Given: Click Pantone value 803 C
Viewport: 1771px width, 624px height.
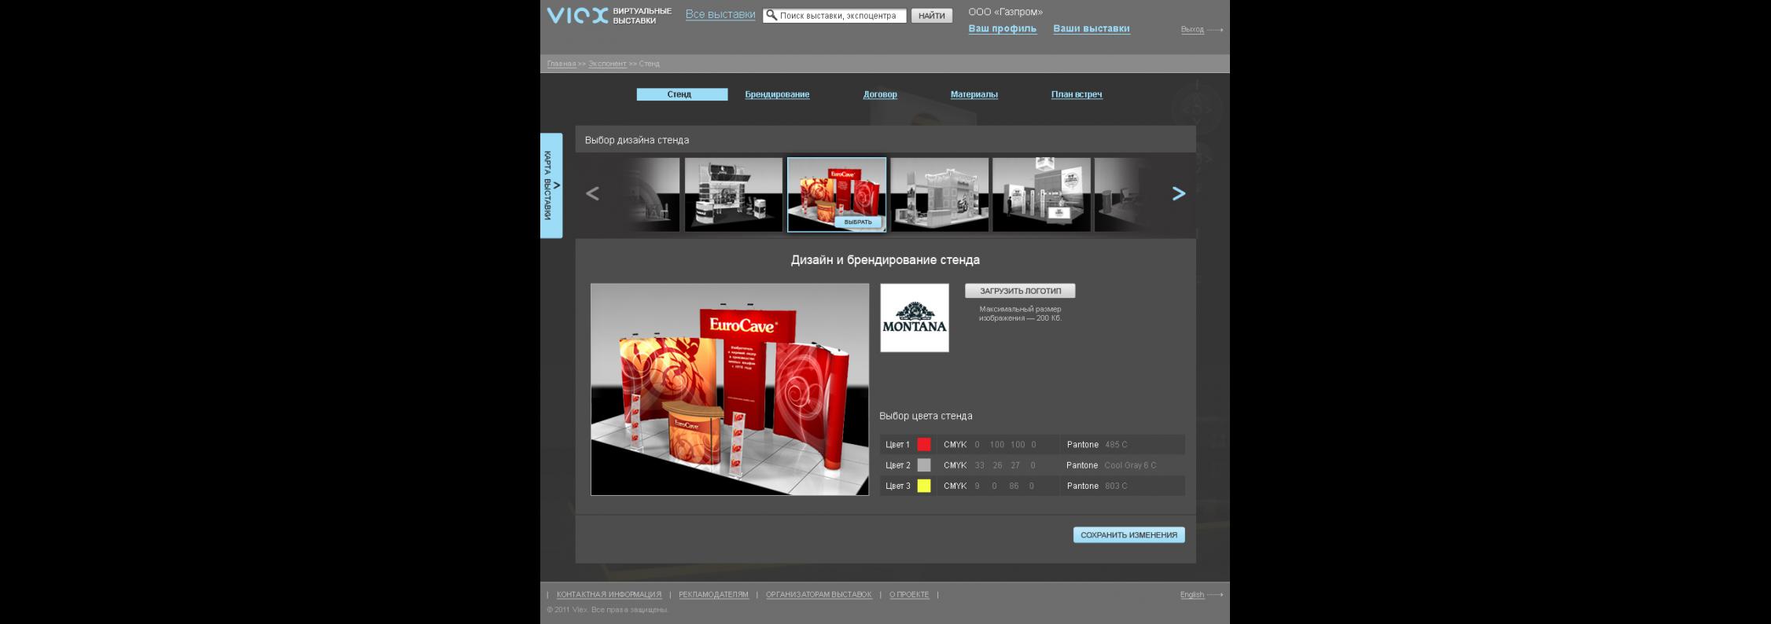Looking at the screenshot, I should click(x=1116, y=486).
